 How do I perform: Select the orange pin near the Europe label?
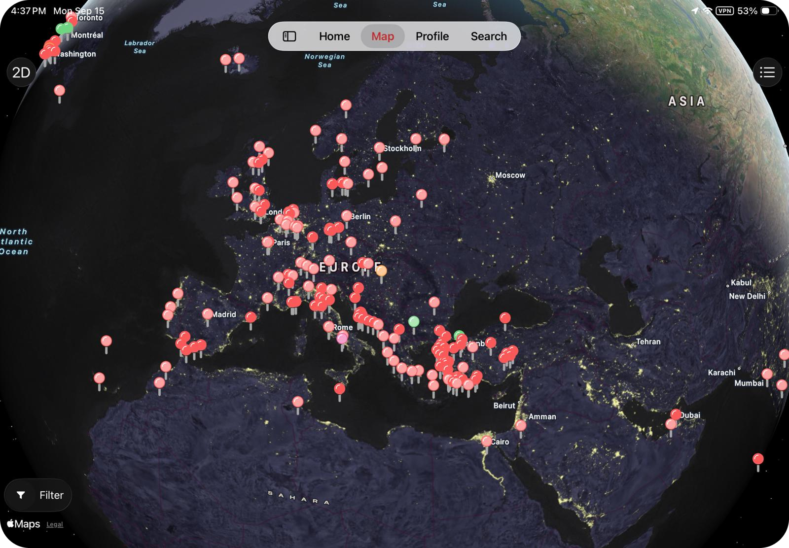[381, 271]
